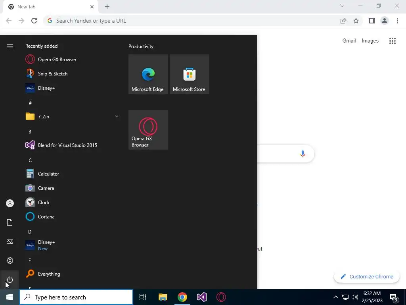Viewport: 406px width, 305px height.
Task: Open Chrome three-dot menu
Action: (397, 21)
